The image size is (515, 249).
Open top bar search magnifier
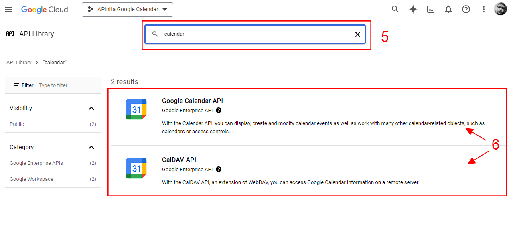coord(395,9)
